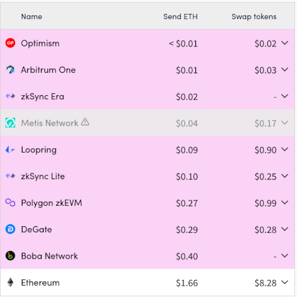Expand the Loopring row chevron
The width and height of the screenshot is (297, 297).
click(x=284, y=149)
